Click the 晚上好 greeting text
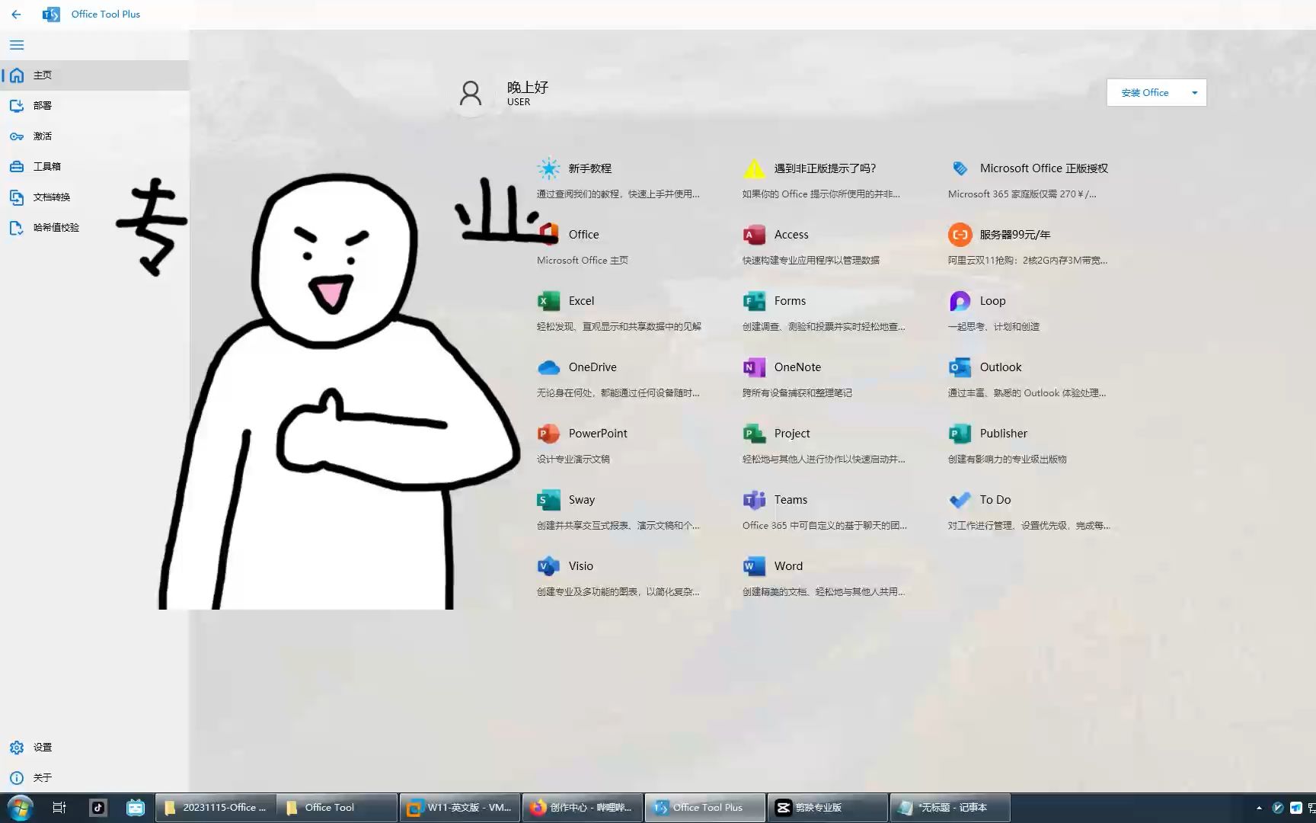 [x=528, y=87]
